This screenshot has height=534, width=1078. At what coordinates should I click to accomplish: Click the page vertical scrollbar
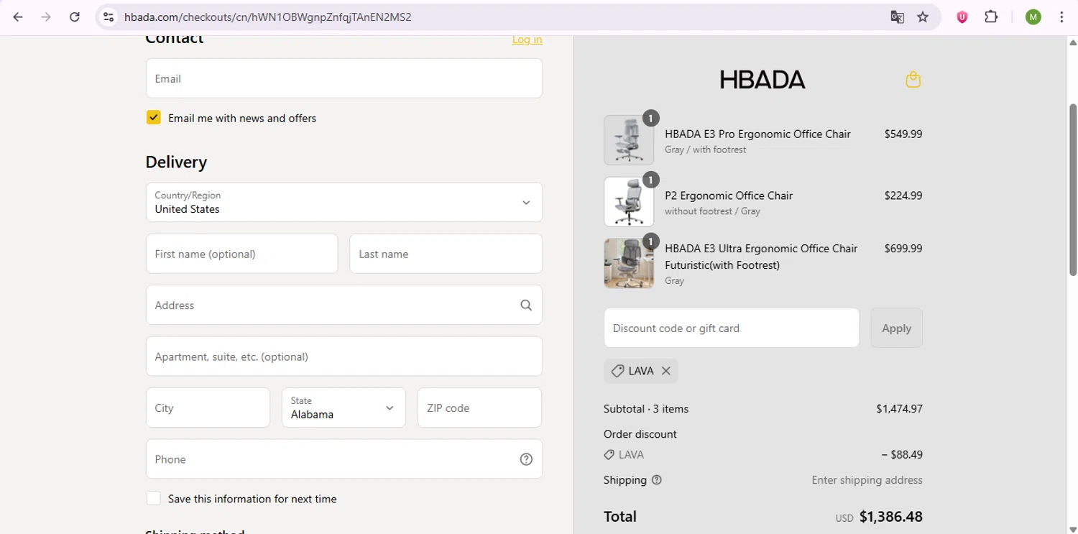click(x=1072, y=190)
